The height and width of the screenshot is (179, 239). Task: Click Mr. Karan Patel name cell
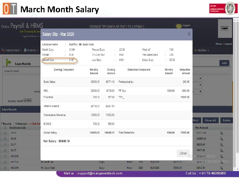[x=48, y=168]
